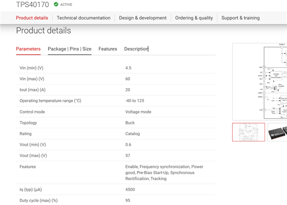
Task: Open the Support & training tab
Action: (x=240, y=18)
